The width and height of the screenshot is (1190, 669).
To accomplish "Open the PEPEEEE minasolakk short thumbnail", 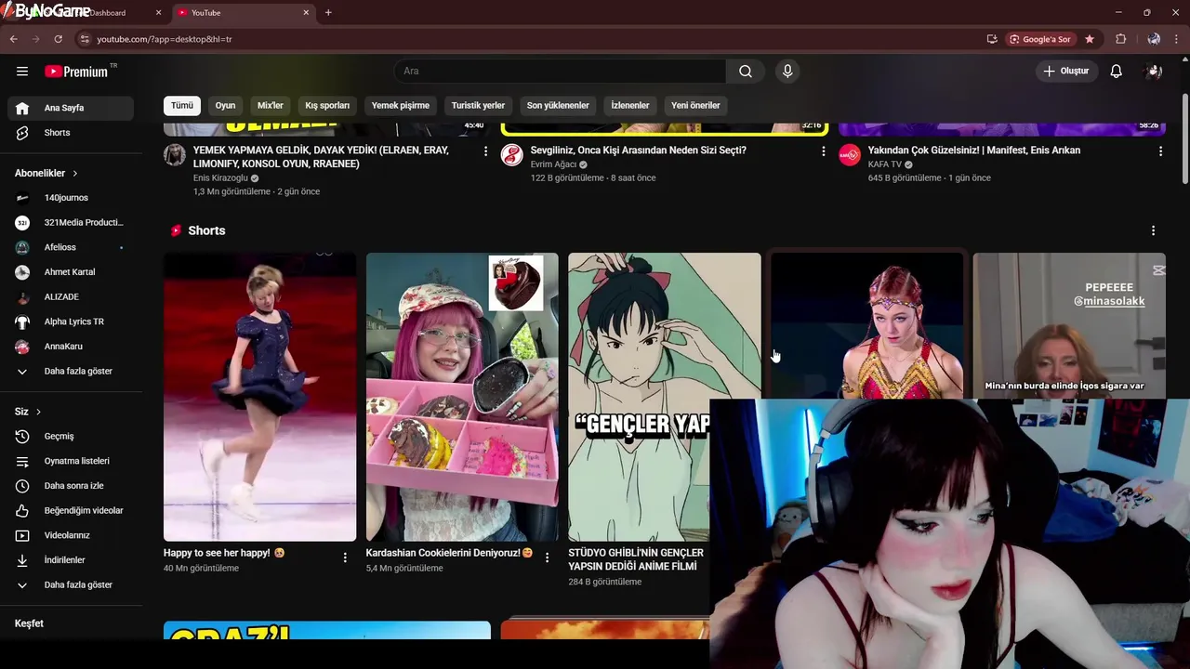I will click(x=1069, y=325).
